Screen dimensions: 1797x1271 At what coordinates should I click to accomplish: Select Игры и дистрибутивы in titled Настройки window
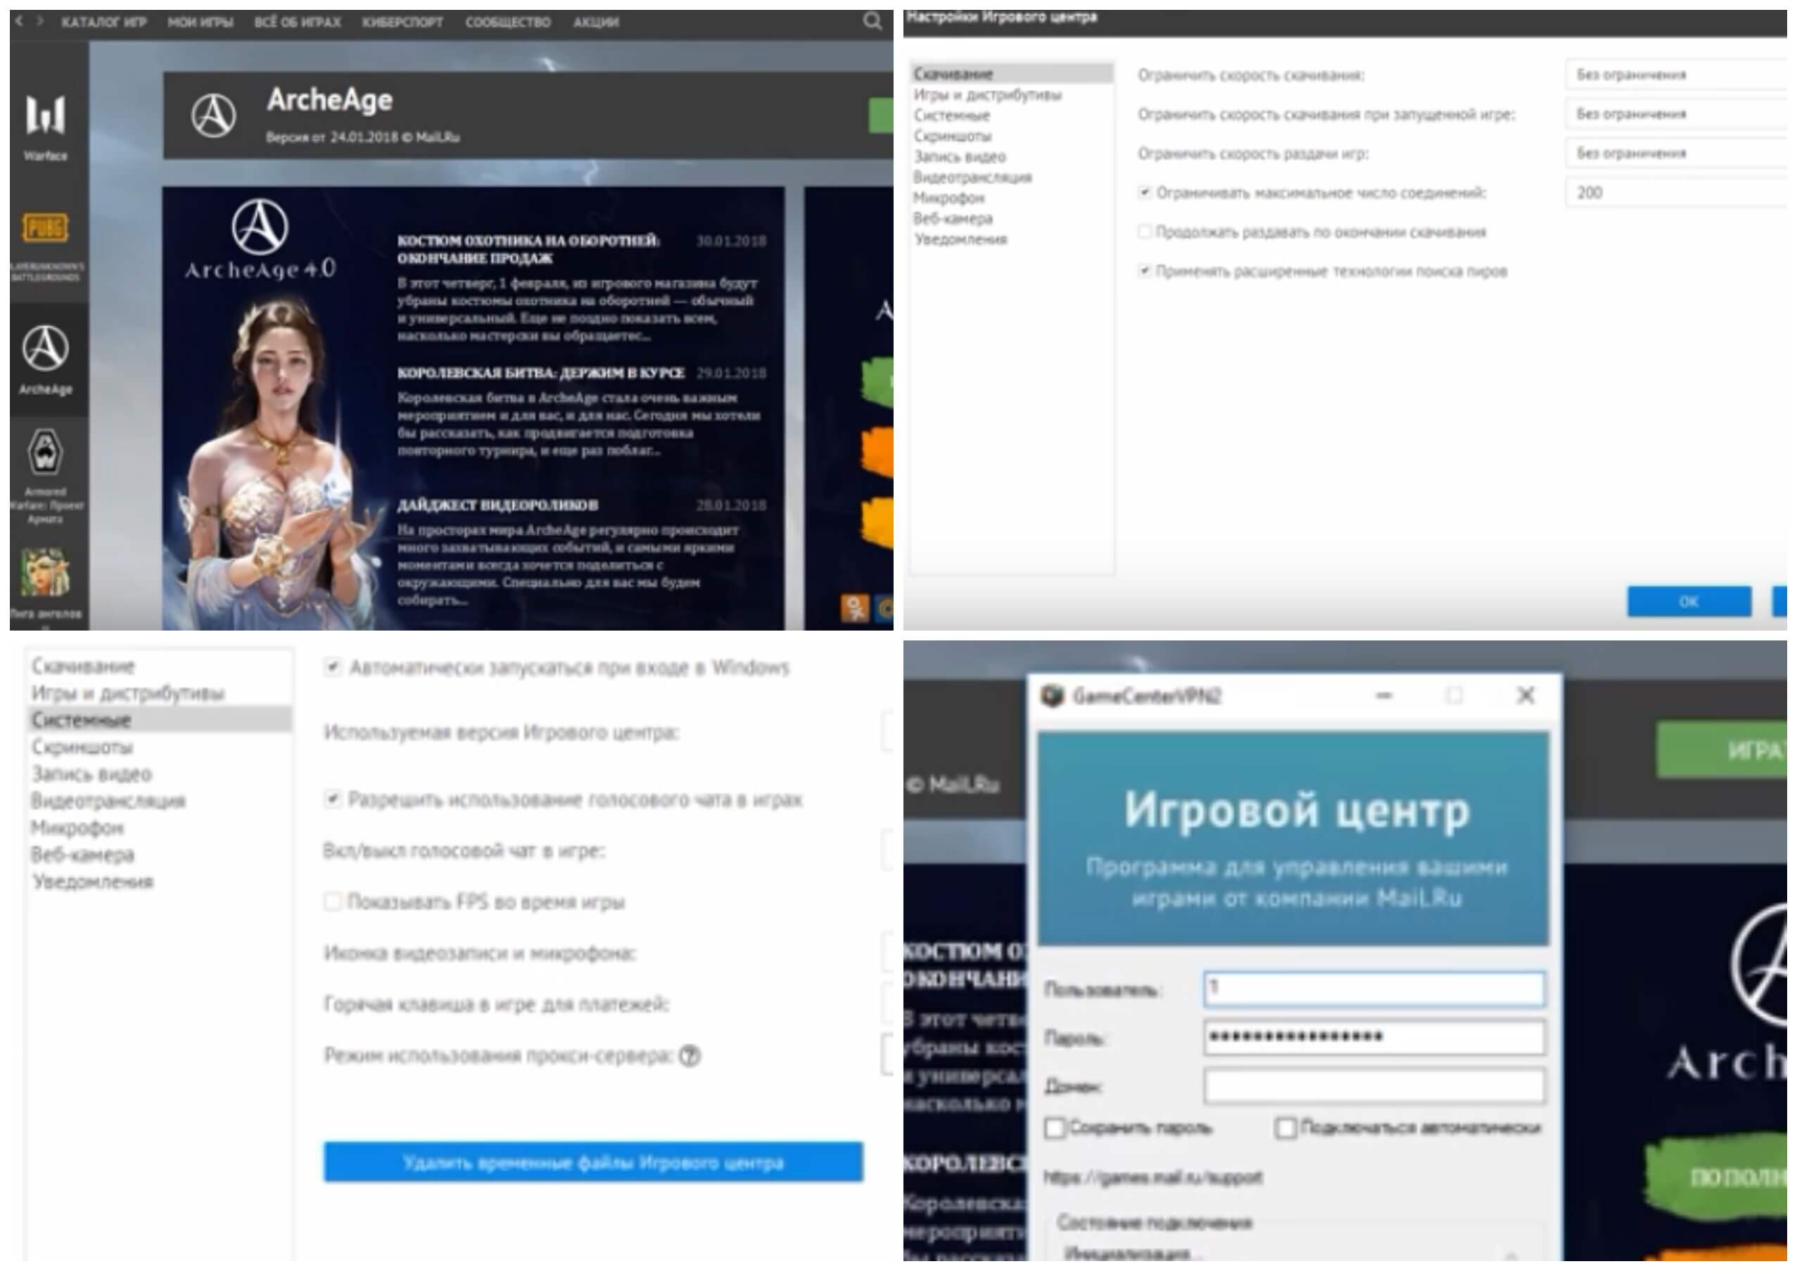988,95
